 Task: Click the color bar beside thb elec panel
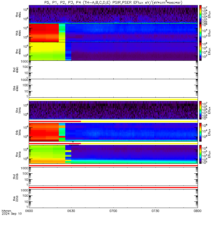coord(200,33)
